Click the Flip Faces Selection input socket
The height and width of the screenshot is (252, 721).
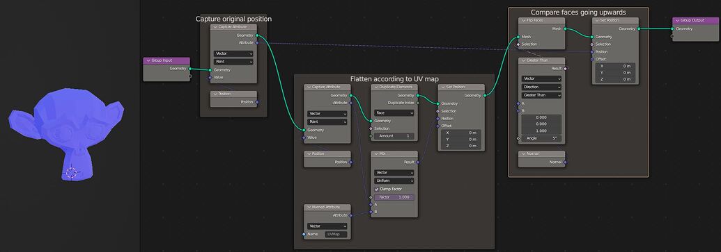pyautogui.click(x=518, y=44)
